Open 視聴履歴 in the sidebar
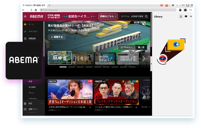Screen dimensions: 201x128 click(x=30, y=38)
